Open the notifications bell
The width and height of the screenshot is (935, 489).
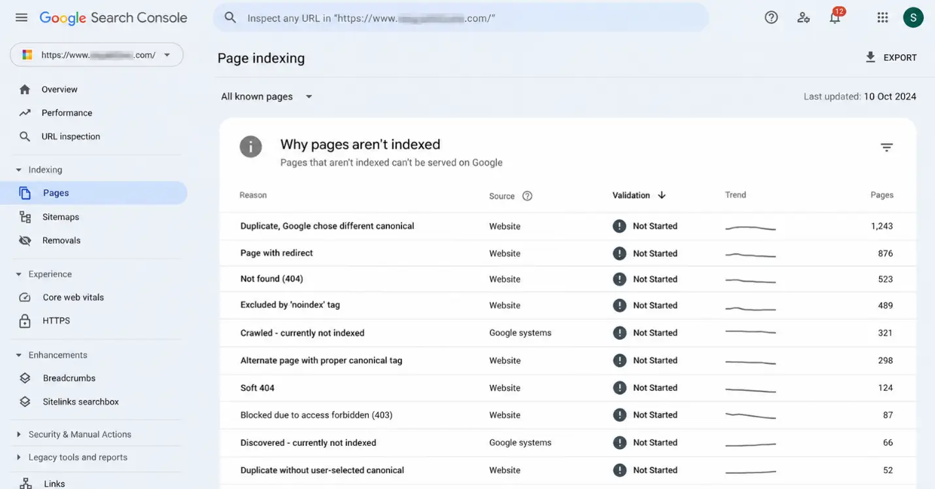pos(835,18)
